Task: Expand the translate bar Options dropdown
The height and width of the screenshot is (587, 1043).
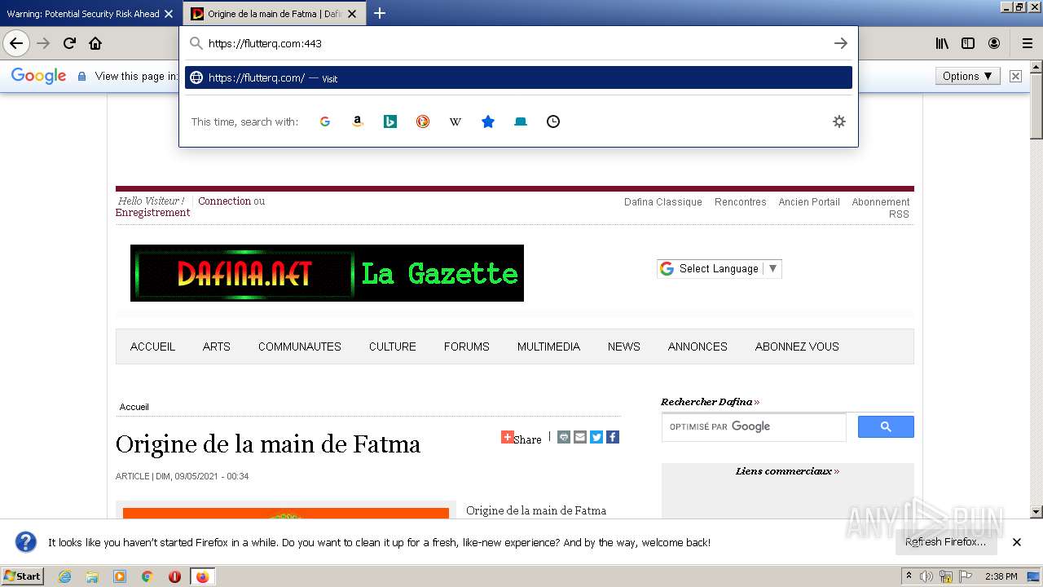Action: (967, 76)
